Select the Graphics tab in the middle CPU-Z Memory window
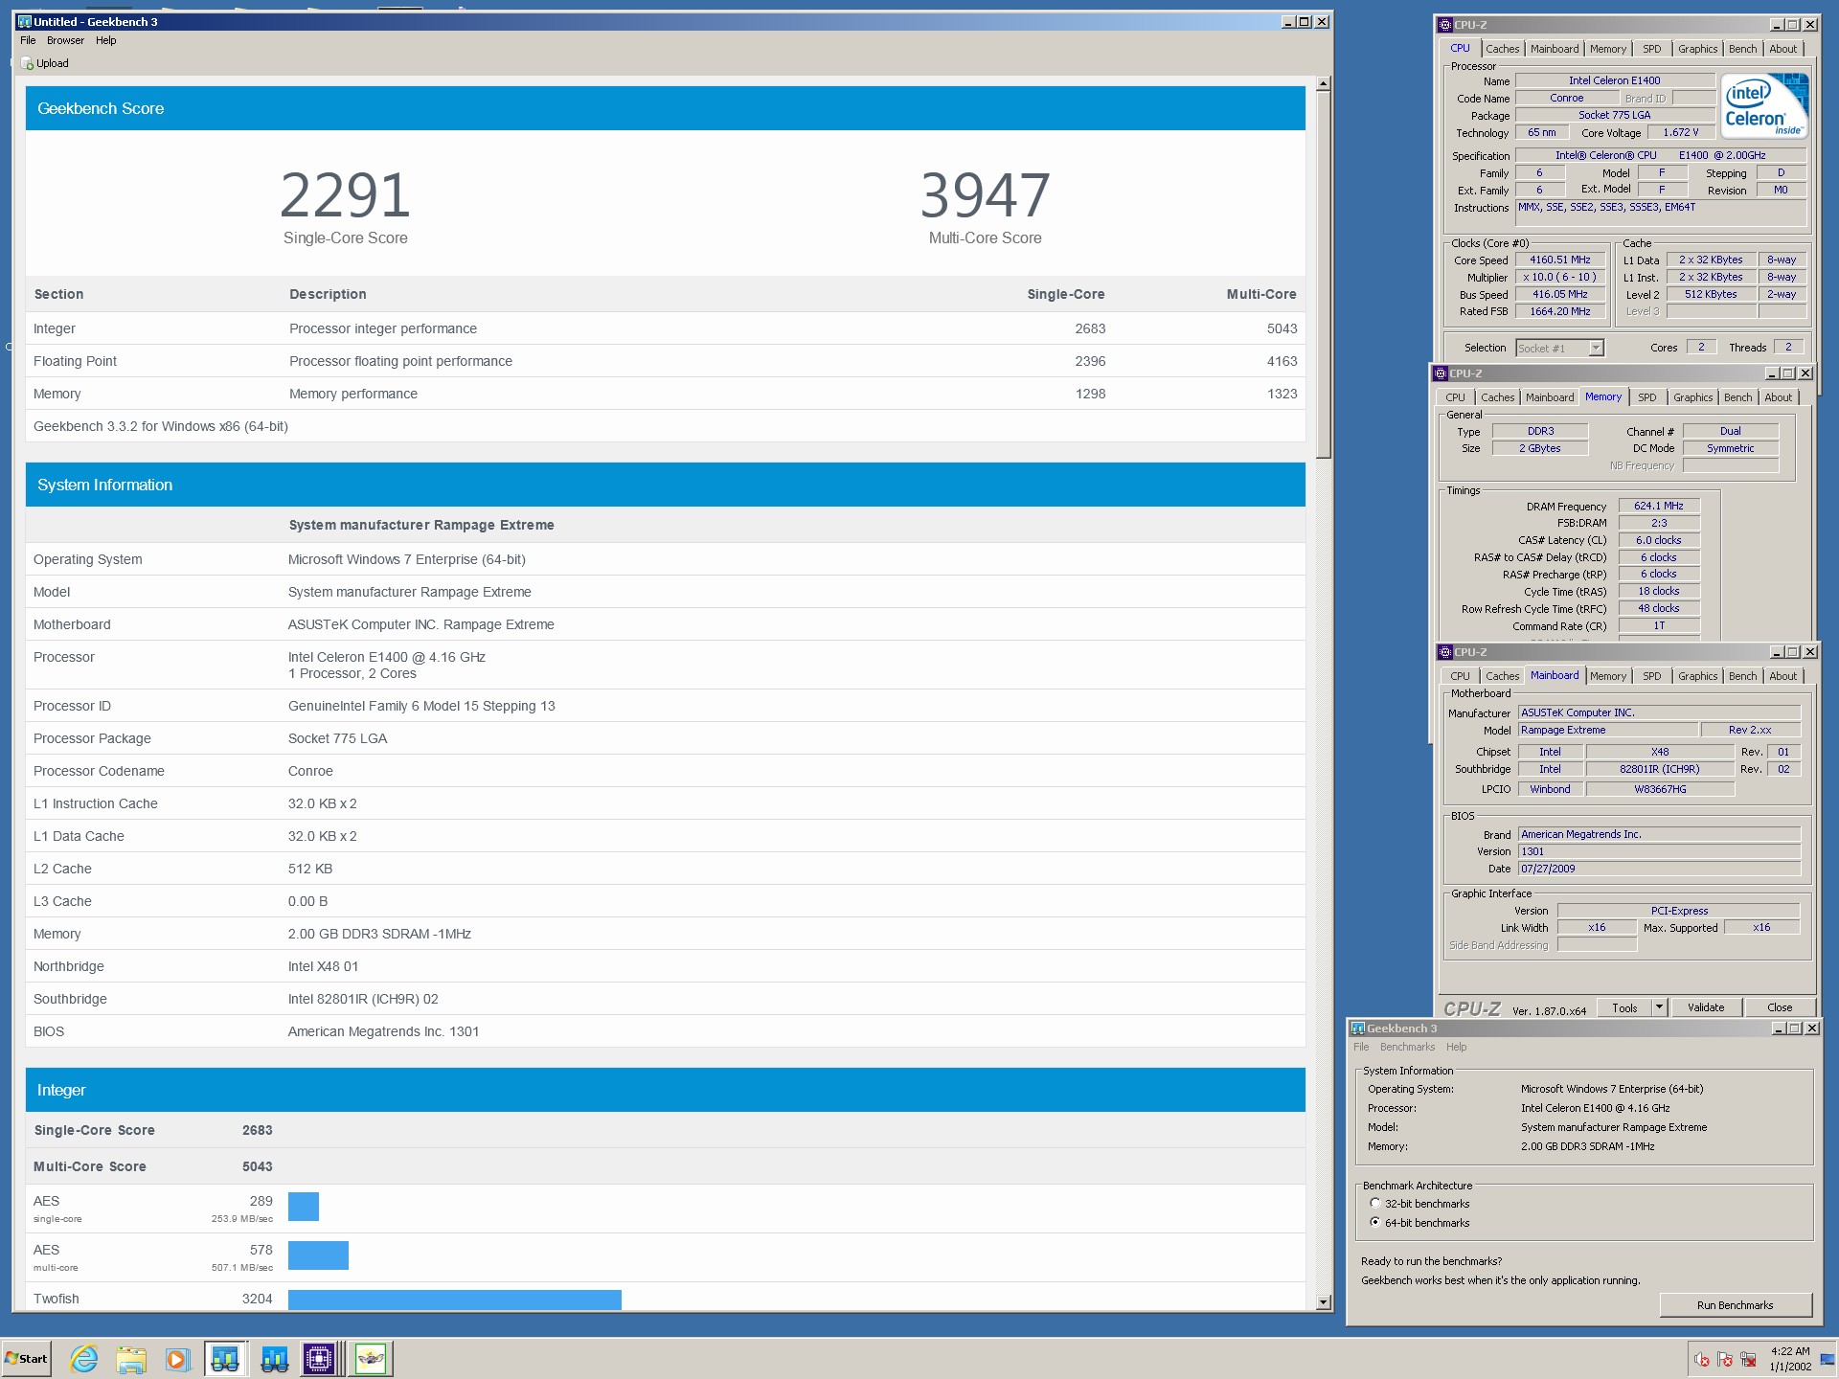This screenshot has height=1379, width=1839. click(1692, 397)
